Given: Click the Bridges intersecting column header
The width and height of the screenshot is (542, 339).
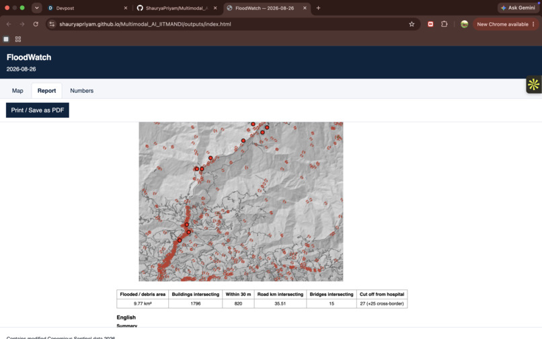Looking at the screenshot, I should (x=332, y=295).
